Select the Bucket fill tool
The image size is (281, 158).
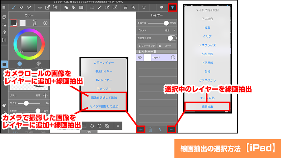click(73, 7)
